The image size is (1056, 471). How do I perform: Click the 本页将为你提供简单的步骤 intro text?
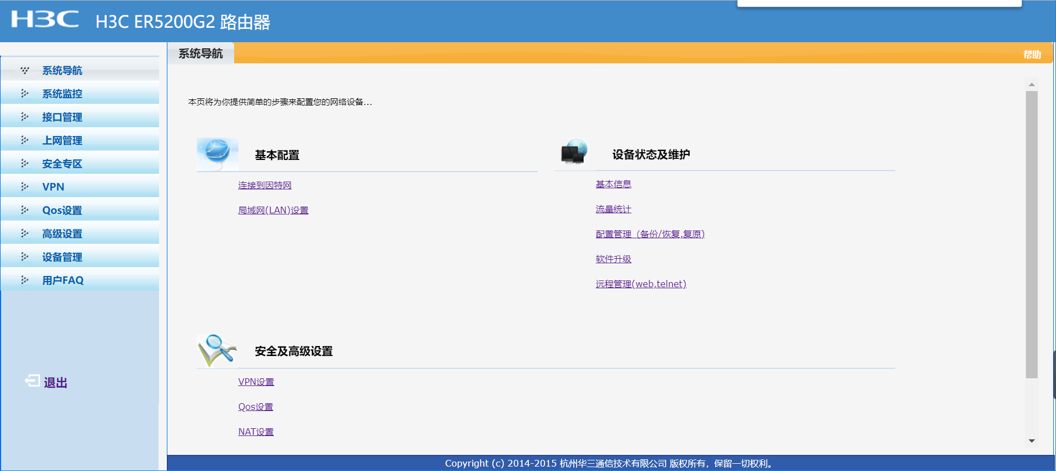(x=280, y=102)
